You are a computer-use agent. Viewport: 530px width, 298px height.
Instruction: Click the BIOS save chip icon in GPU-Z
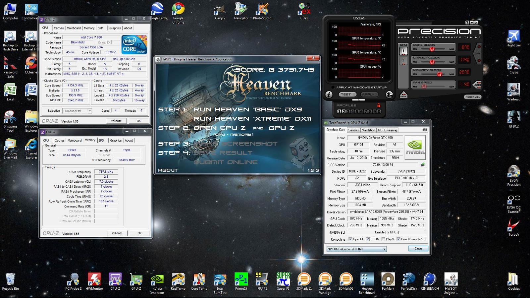click(x=423, y=165)
